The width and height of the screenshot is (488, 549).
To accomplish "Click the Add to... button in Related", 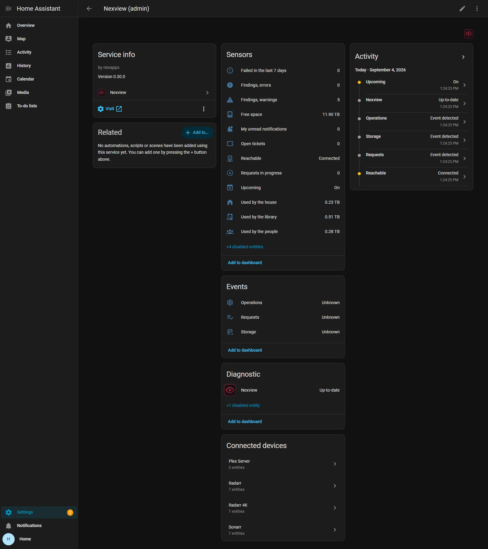I will click(x=197, y=133).
